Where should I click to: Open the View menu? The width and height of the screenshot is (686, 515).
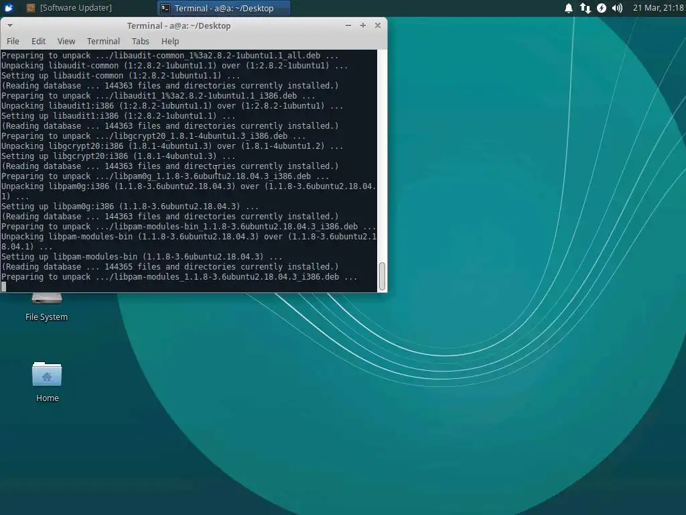66,41
